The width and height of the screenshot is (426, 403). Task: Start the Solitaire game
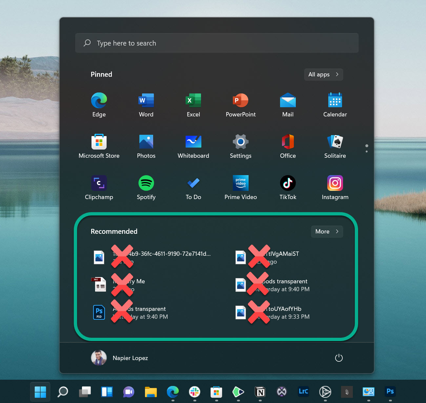[x=335, y=146]
